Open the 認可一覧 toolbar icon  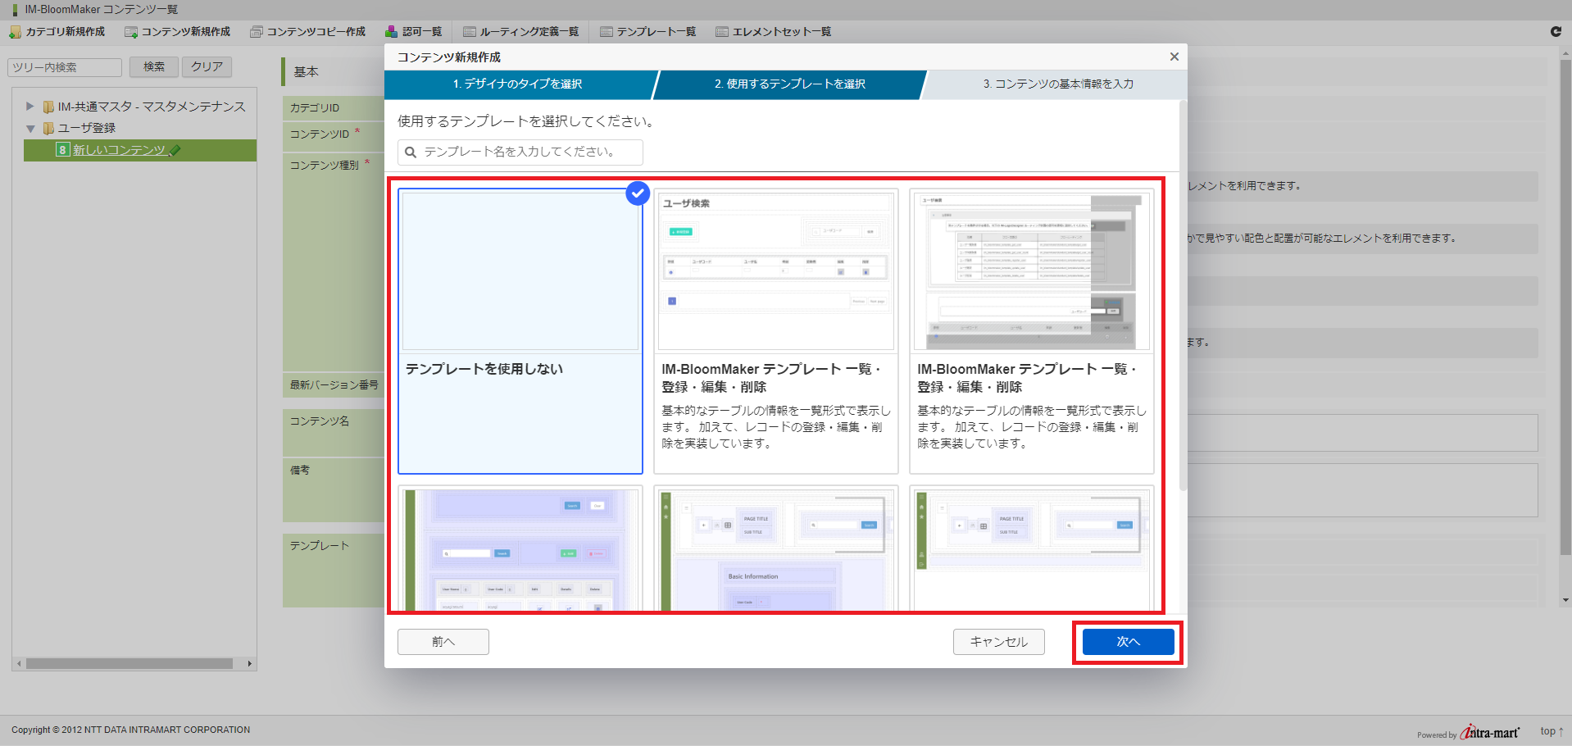pos(392,32)
